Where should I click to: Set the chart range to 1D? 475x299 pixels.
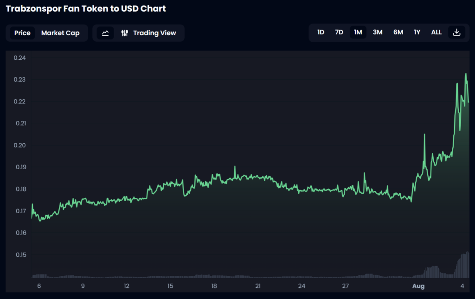[321, 32]
